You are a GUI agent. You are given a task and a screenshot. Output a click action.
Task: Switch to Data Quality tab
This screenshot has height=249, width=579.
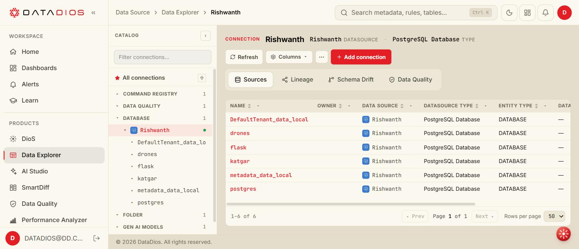click(410, 80)
